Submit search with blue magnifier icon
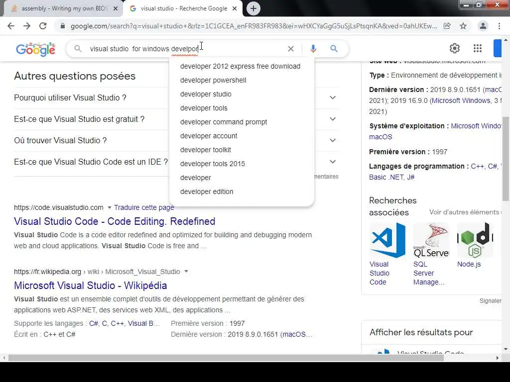The width and height of the screenshot is (510, 382). click(334, 49)
